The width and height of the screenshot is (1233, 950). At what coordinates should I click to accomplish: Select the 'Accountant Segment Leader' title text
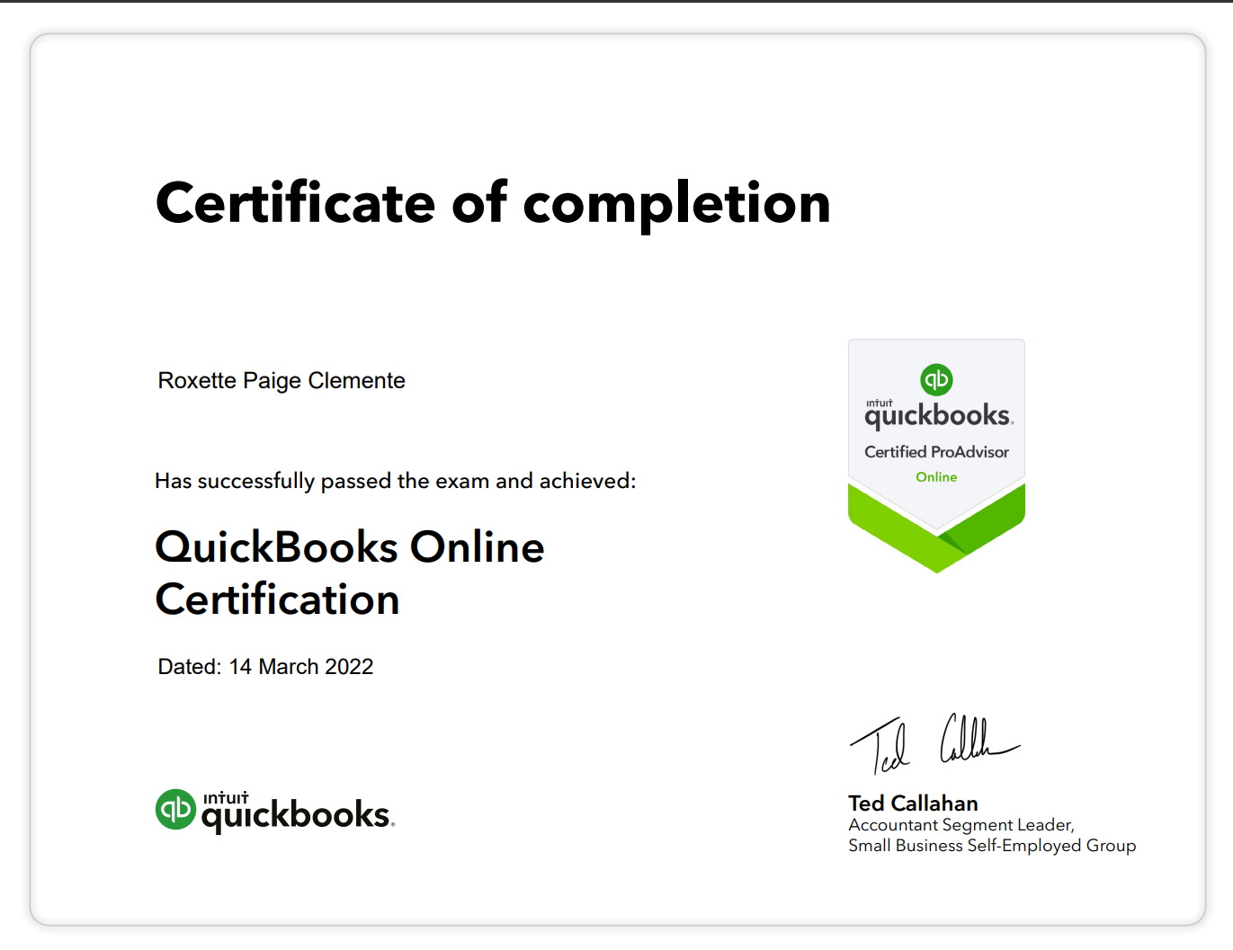tap(961, 825)
